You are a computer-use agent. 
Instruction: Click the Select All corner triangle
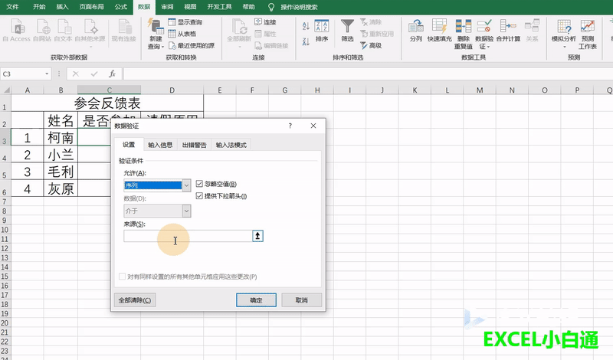click(x=5, y=90)
